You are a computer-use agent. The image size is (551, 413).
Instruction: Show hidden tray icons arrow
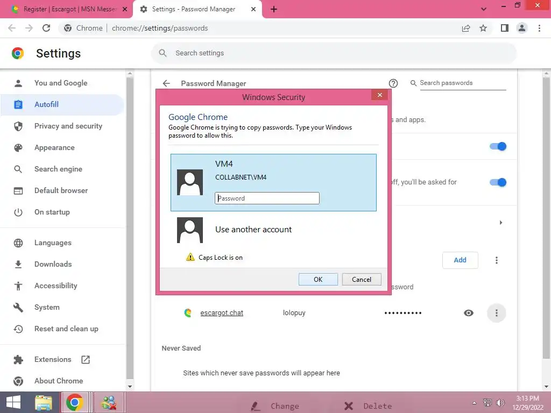pos(475,402)
